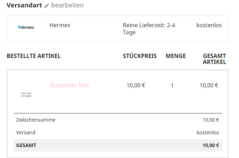Click the 'GESAMT ARTIKEL' column header

click(x=214, y=59)
